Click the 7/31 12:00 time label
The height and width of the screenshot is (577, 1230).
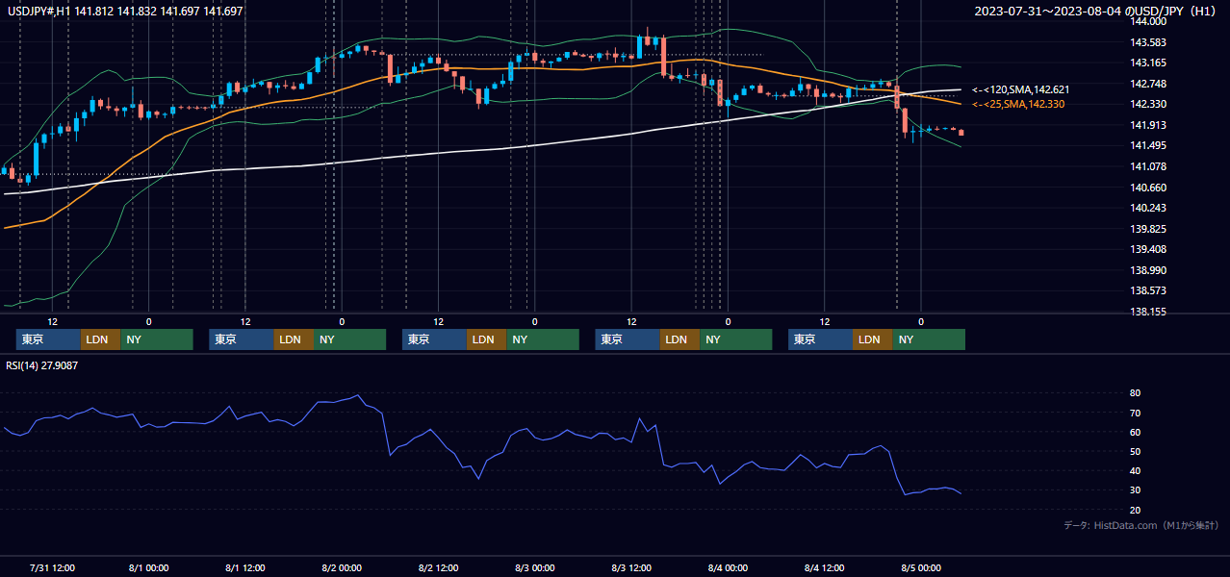tap(53, 567)
